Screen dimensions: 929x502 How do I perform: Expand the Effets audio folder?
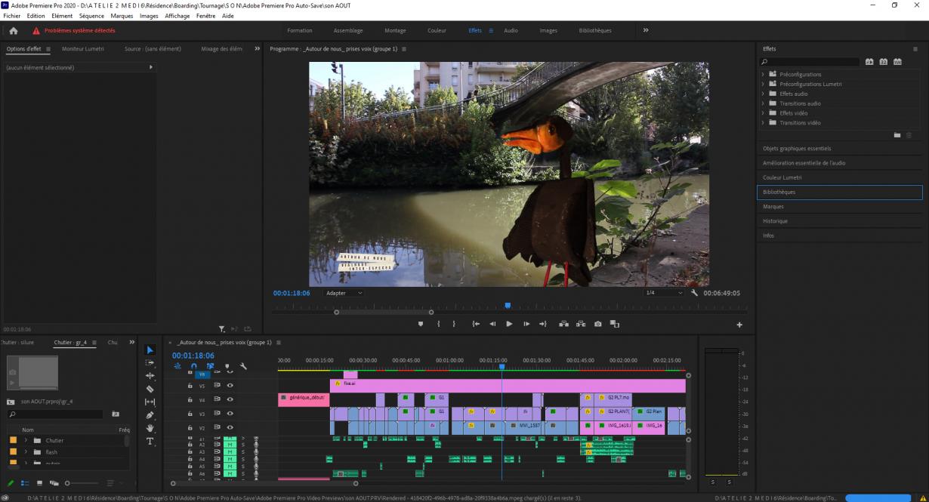click(x=764, y=94)
